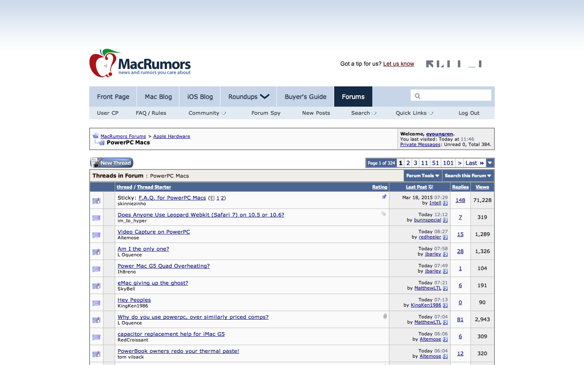584x365 pixels.
Task: Click the site search input field
Action: point(451,96)
